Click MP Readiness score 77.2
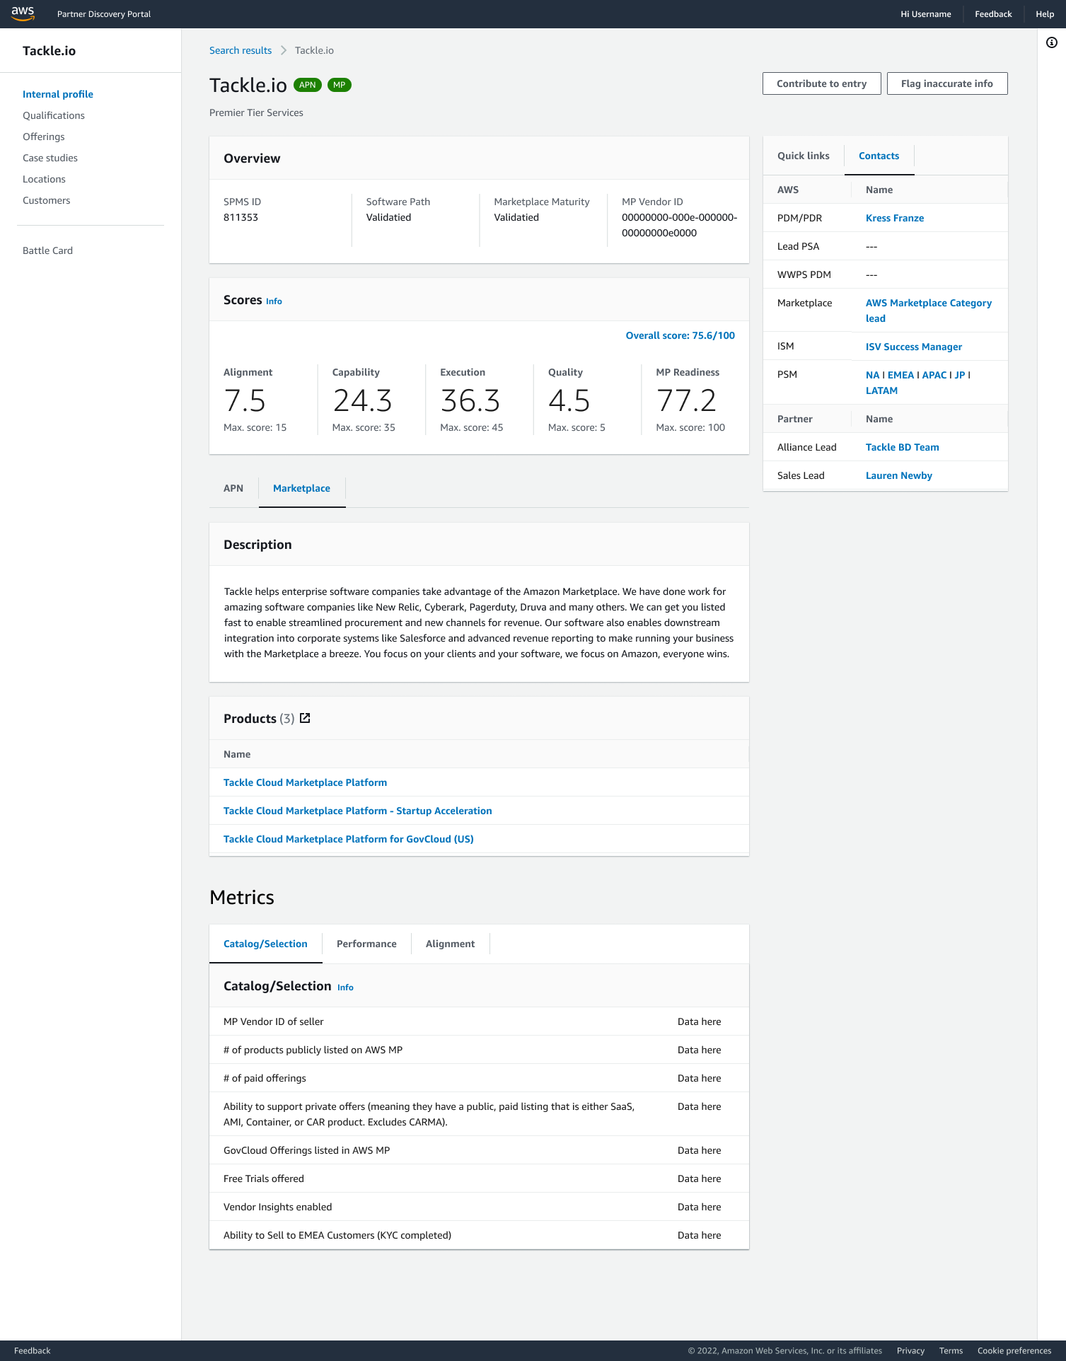 pos(686,400)
